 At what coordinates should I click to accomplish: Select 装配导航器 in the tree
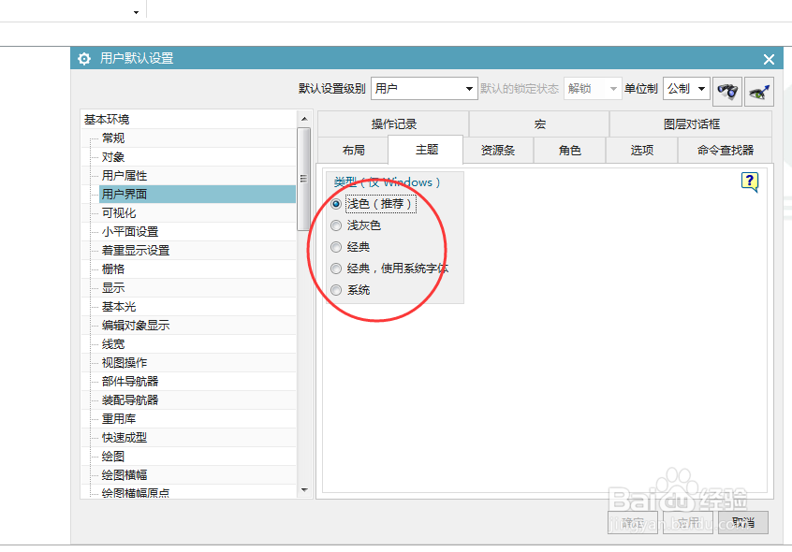pos(130,400)
